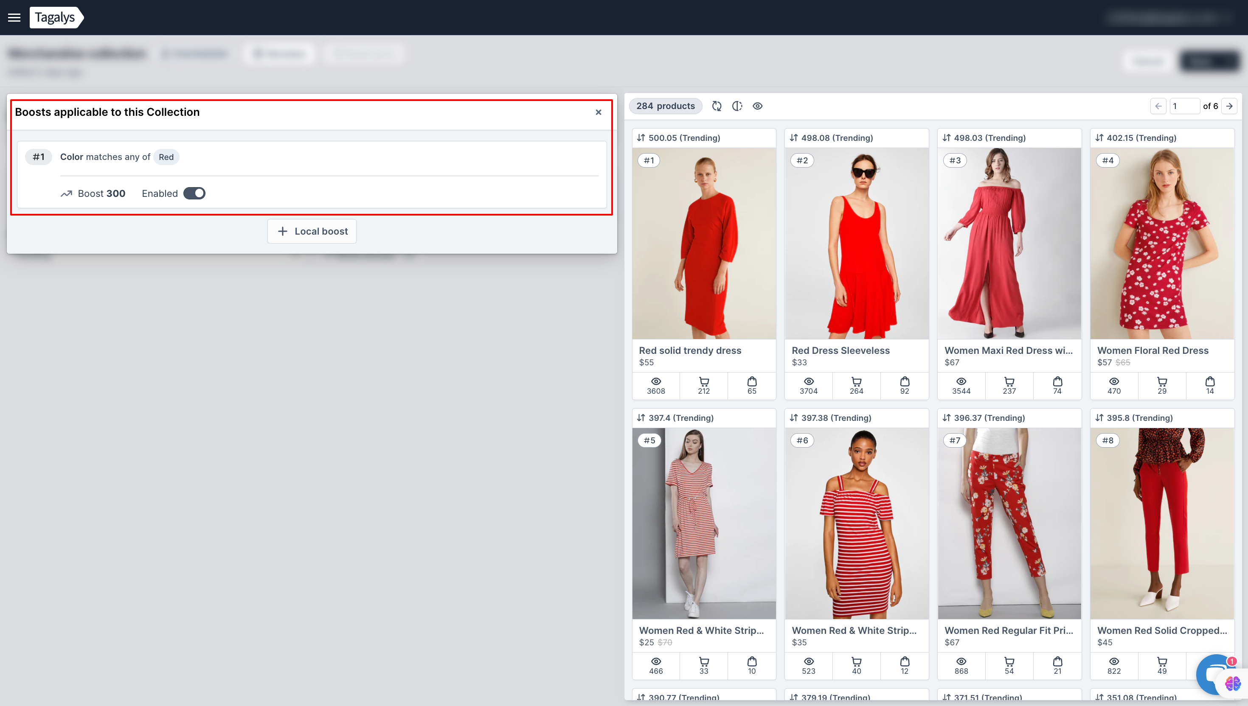This screenshot has height=706, width=1248.
Task: Click the Red solid trendy dress title
Action: click(690, 350)
